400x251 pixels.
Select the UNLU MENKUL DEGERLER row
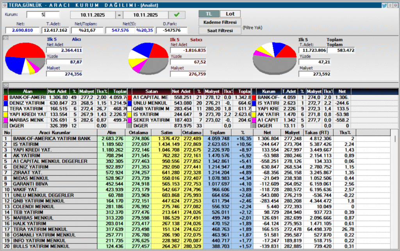click(196, 195)
